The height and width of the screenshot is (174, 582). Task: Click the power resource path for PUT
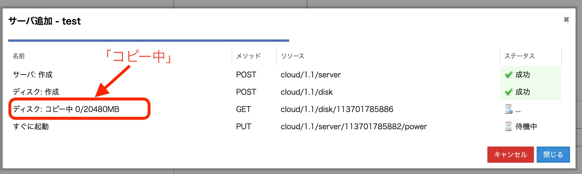coord(354,127)
